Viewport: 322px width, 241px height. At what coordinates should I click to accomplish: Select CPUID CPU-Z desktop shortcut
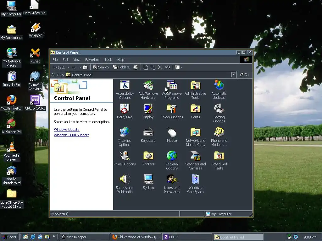[35, 103]
